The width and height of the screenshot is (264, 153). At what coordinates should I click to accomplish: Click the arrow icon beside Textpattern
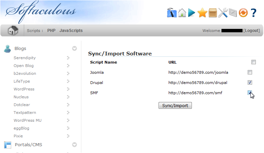[x=68, y=113]
